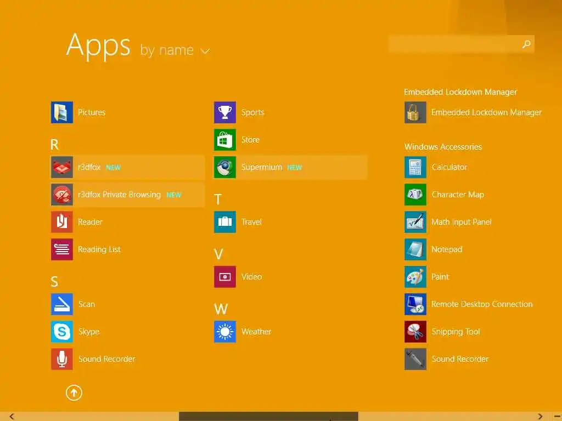Viewport: 562px width, 421px height.
Task: Open Remote Desktop Connection icon
Action: point(415,304)
